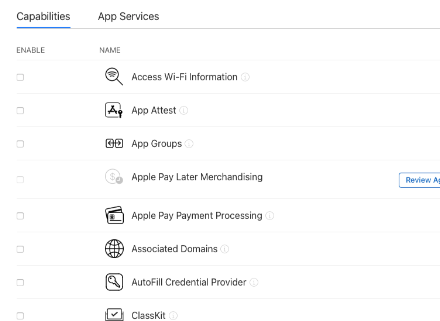Select the 'Access Wi-Fi Information' label

point(185,77)
